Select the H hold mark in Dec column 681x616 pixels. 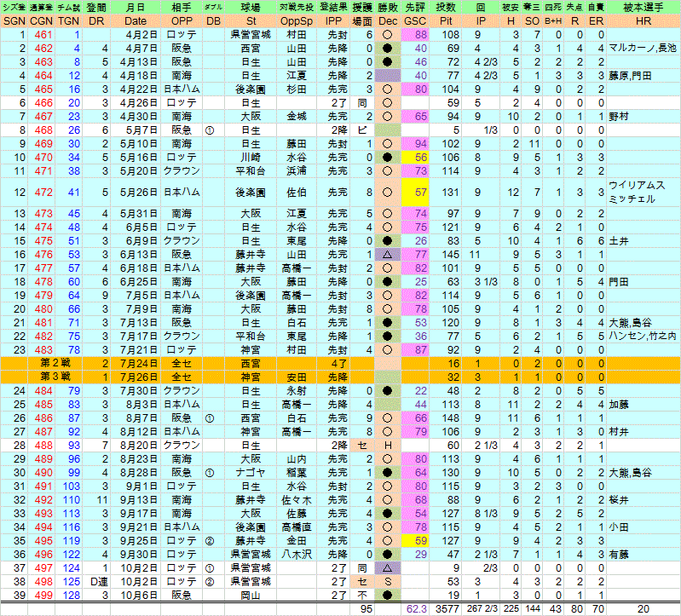388,446
